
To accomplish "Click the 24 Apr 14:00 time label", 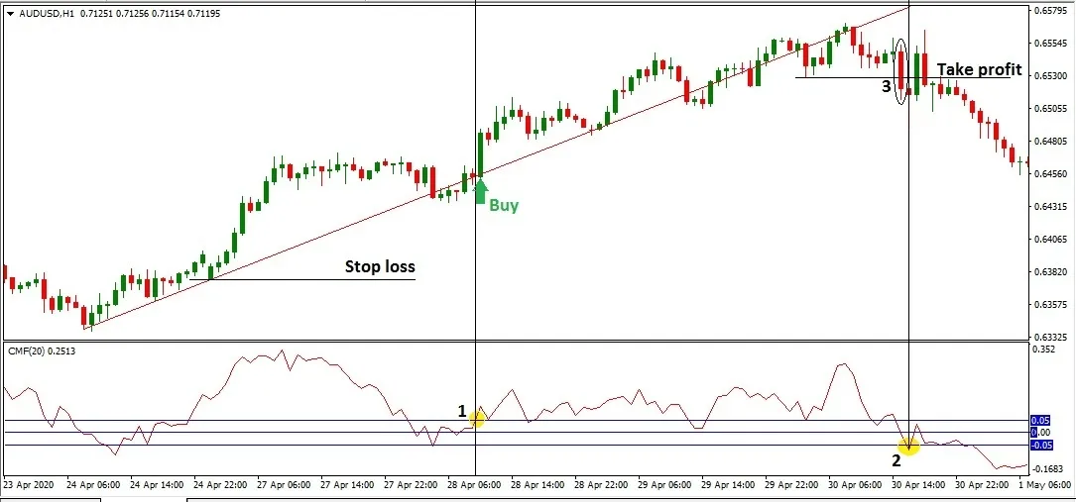I will click(157, 484).
